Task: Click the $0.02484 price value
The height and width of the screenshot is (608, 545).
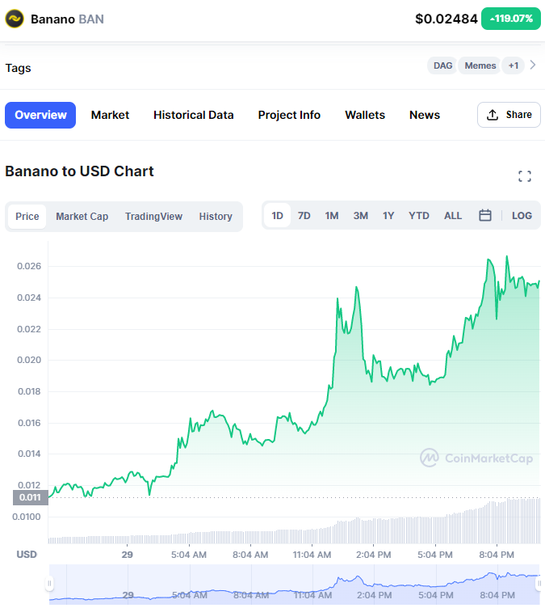Action: 446,19
